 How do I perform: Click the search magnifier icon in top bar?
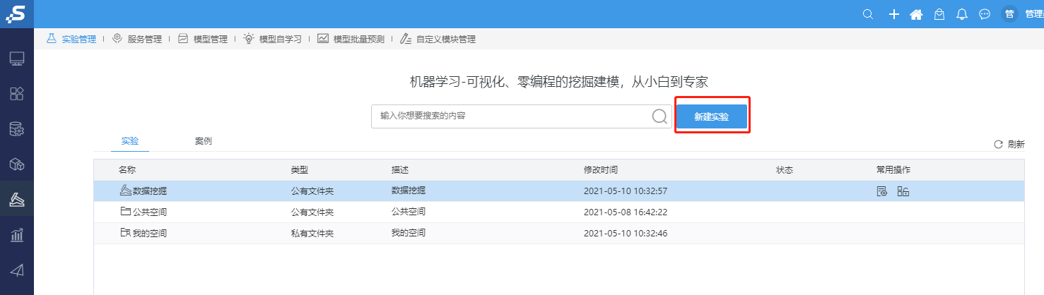(869, 14)
